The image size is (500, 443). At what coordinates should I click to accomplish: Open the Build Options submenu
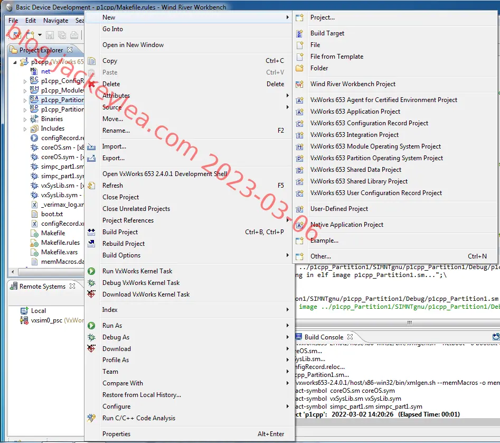[195, 255]
